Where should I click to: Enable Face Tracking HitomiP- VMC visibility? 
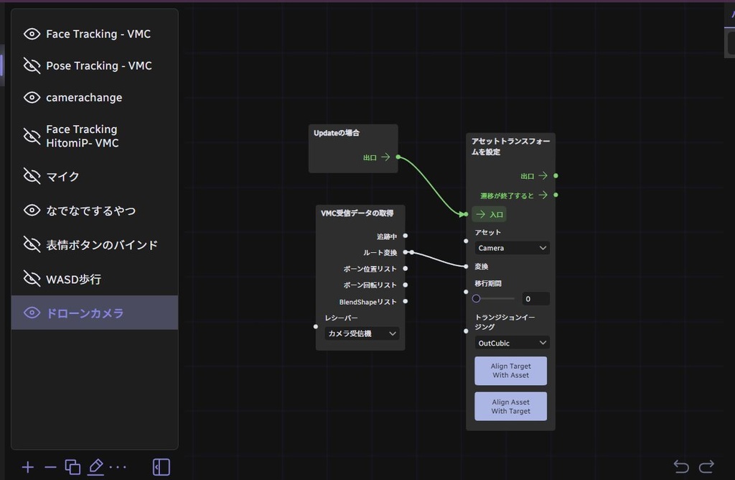coord(32,136)
